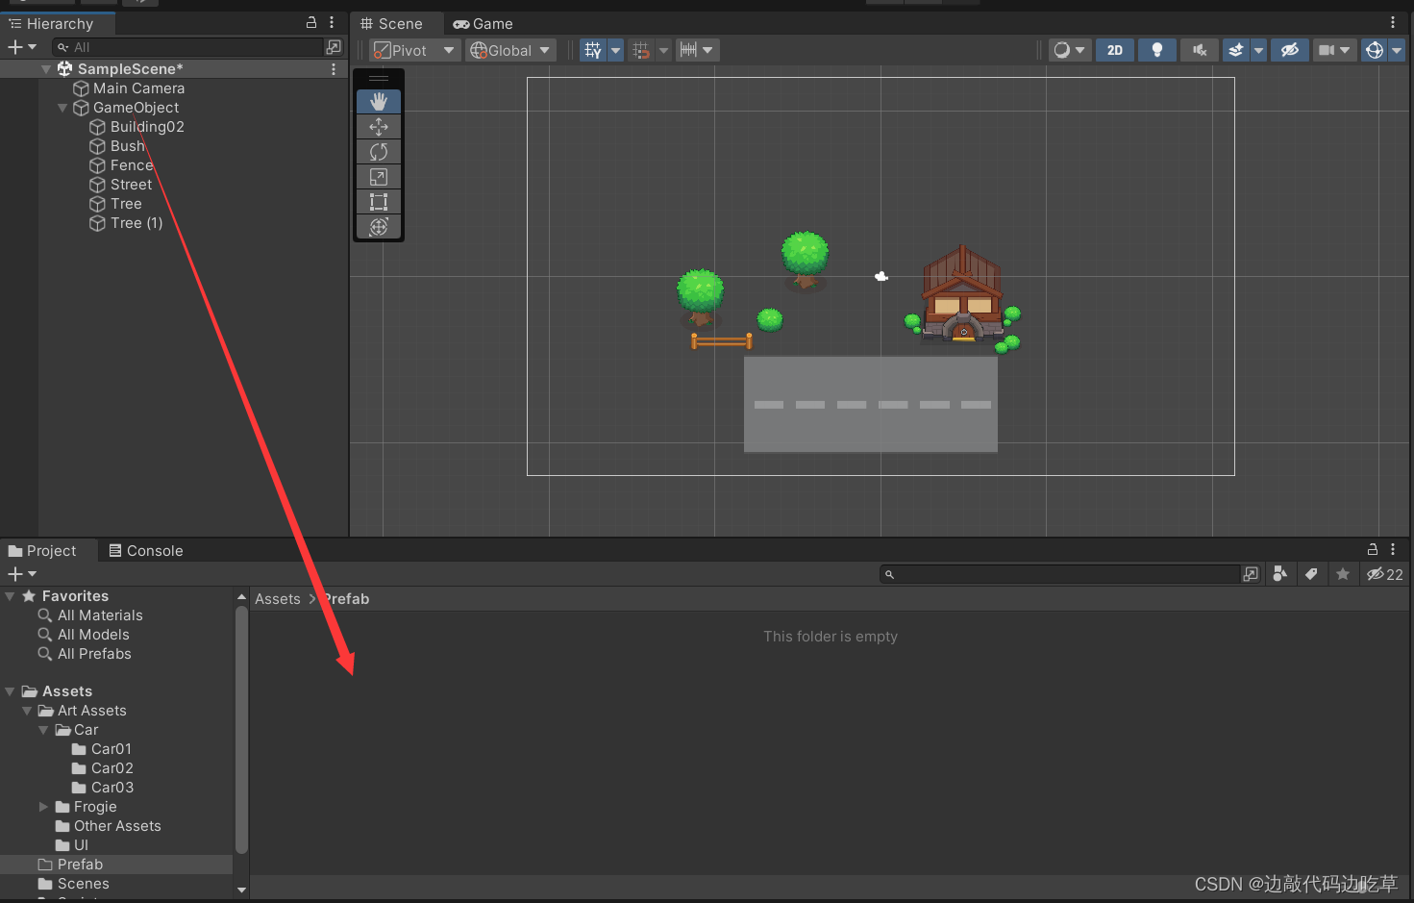Toggle scene effects button

pyautogui.click(x=1236, y=50)
